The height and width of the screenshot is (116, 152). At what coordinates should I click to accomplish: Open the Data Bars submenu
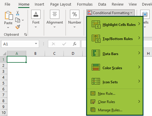tap(115, 53)
